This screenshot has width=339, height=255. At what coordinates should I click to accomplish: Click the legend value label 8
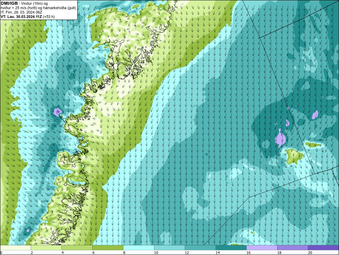124,253
